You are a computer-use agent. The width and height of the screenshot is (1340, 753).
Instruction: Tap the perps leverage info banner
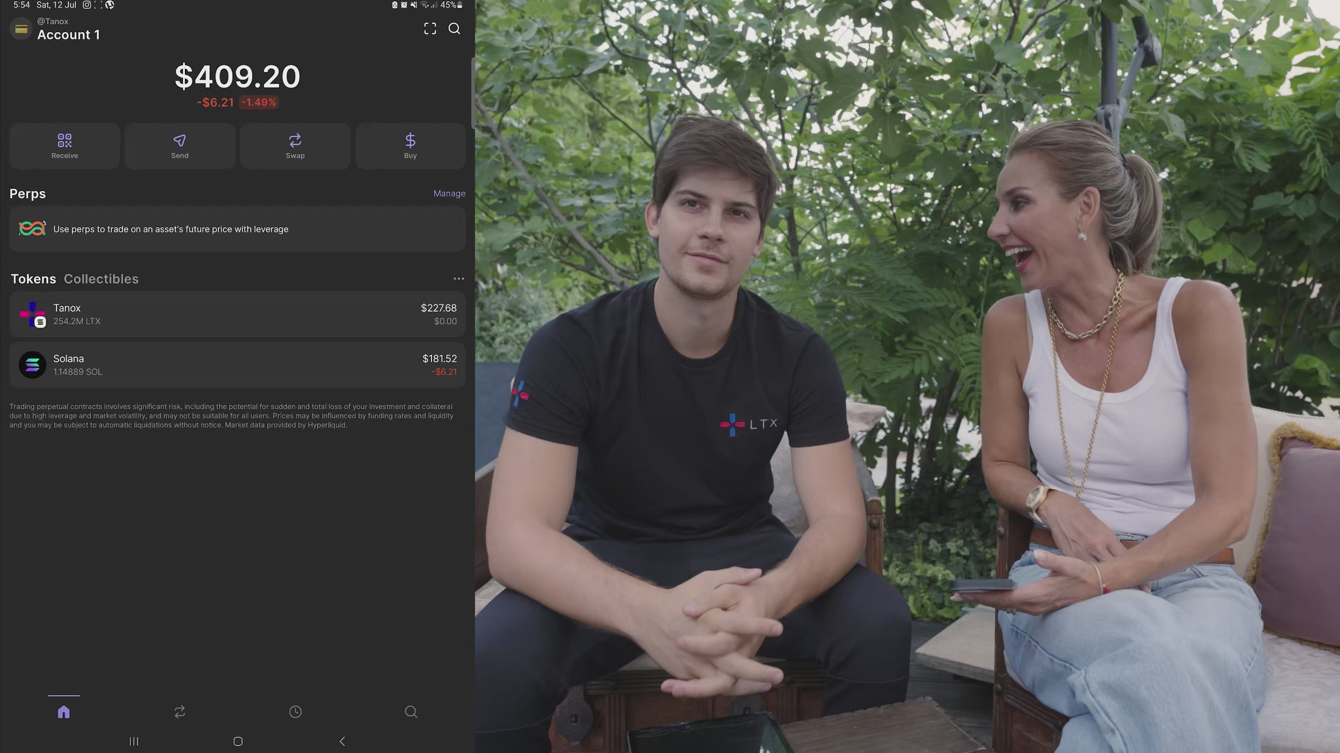(x=237, y=229)
